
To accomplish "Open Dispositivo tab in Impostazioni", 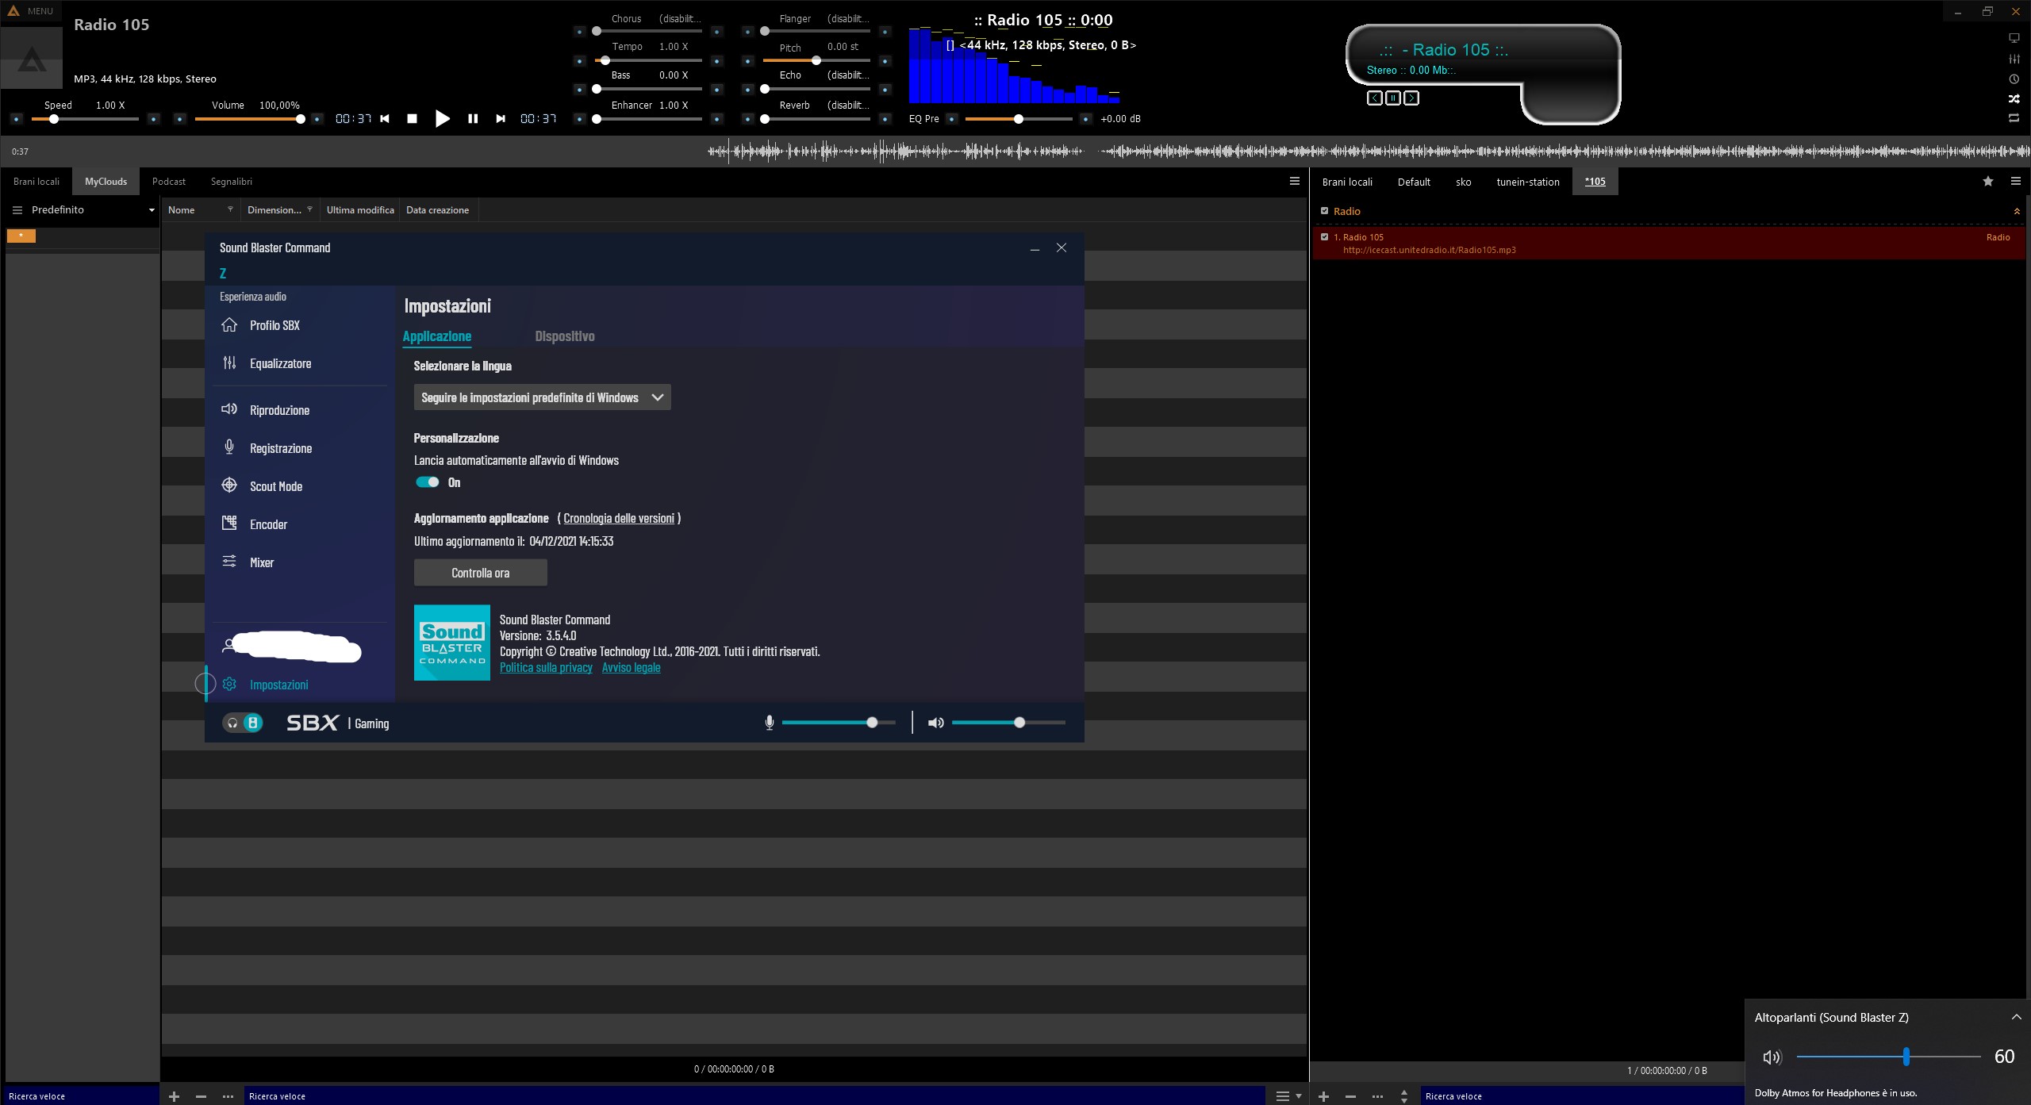I will (565, 336).
